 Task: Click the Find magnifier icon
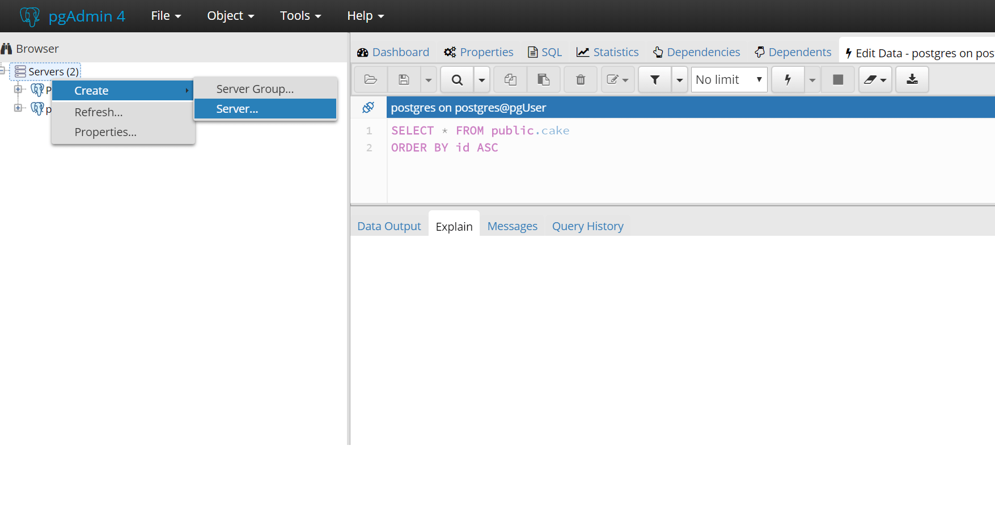[457, 80]
